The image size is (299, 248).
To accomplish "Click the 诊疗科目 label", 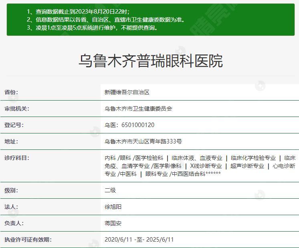I will point(17,158).
